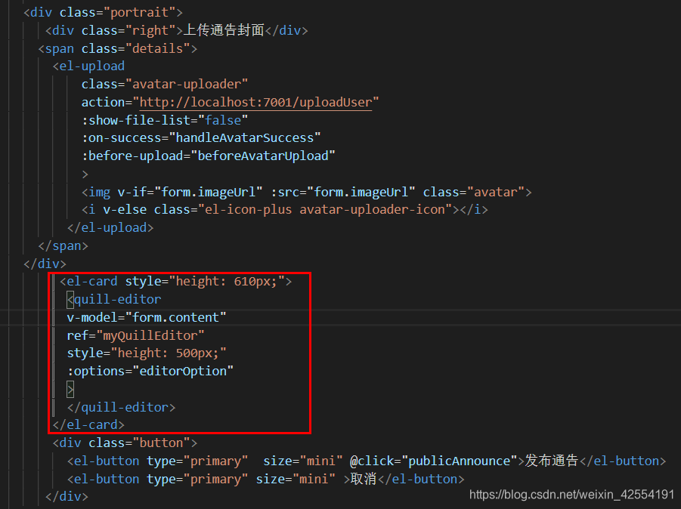Screen dimensions: 681x509
Task: Click the img :src "form.imageUrl" value
Action: (x=361, y=193)
